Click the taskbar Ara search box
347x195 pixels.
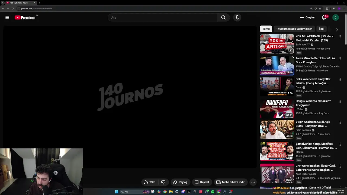click(135, 192)
